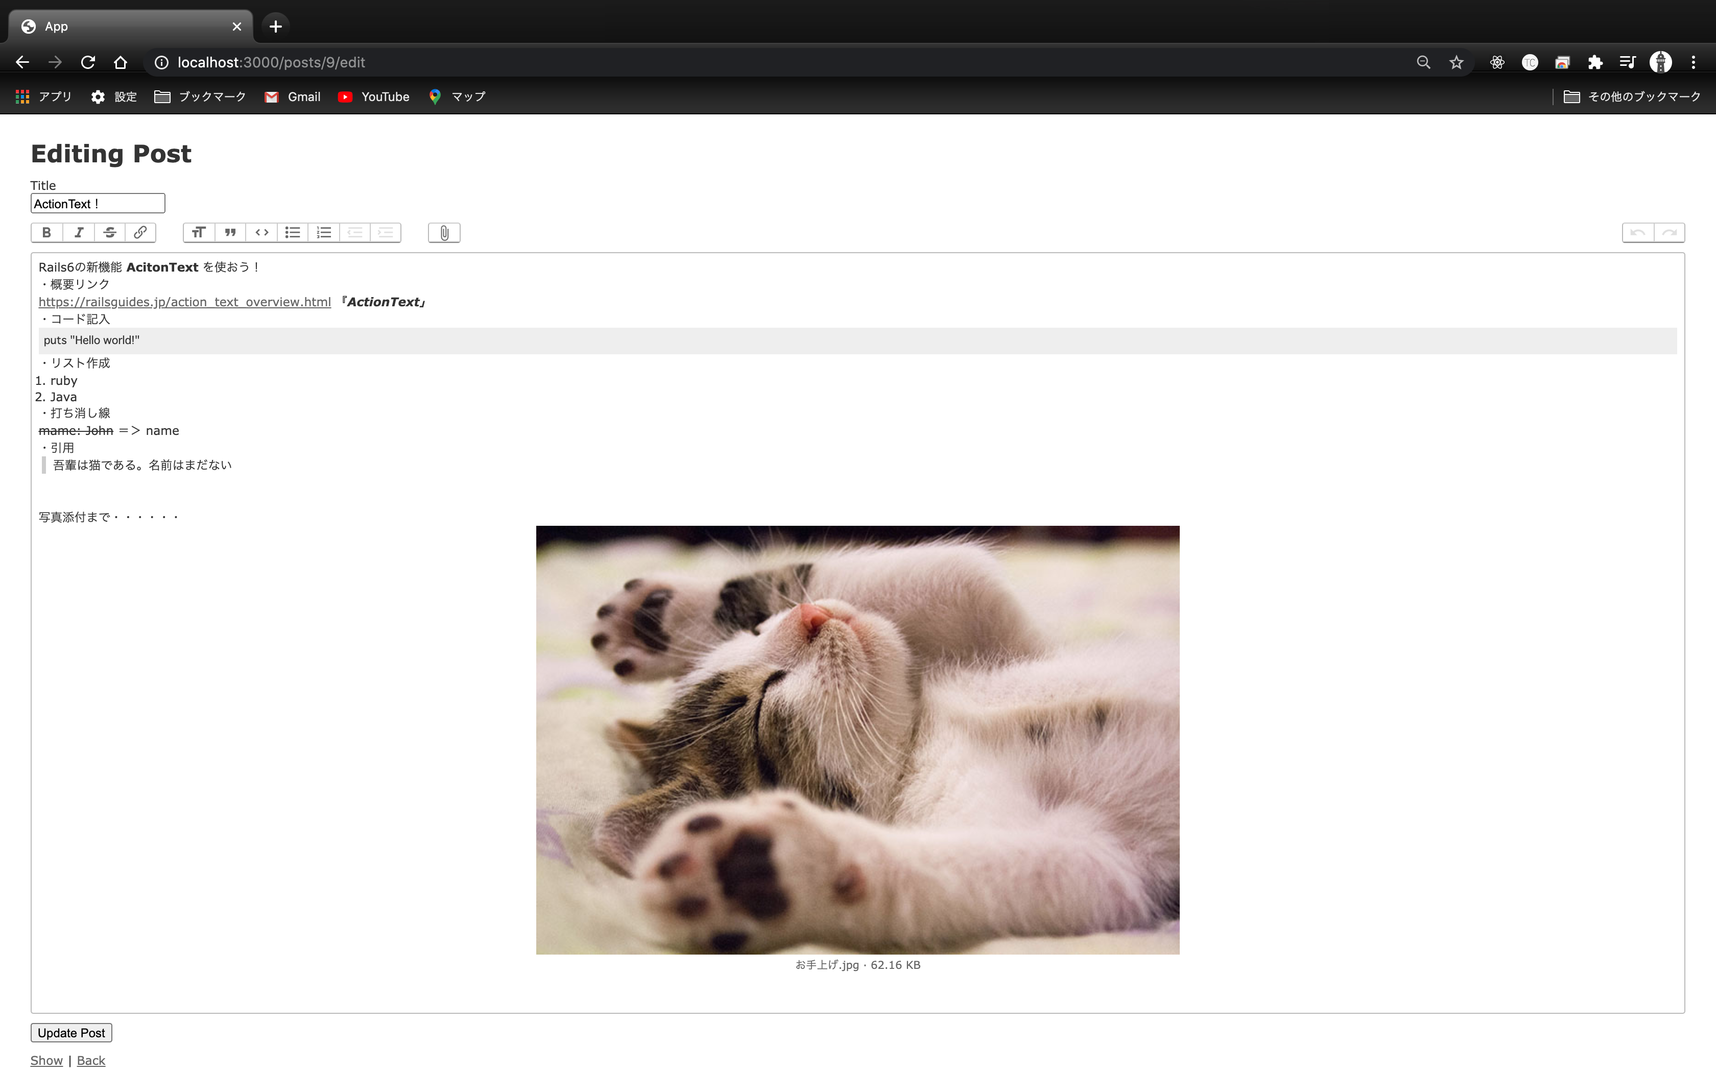Open the Chrome three-dot menu
1716x1072 pixels.
point(1694,62)
